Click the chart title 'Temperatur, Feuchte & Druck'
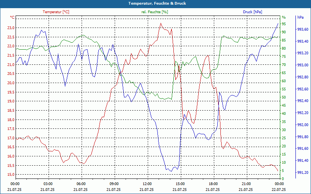This screenshot has height=194, width=311. (157, 3)
